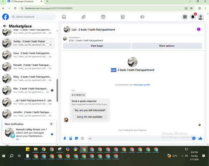Open more options on Smitty conversation
Viewport: 209px width, 166px height.
47,43
